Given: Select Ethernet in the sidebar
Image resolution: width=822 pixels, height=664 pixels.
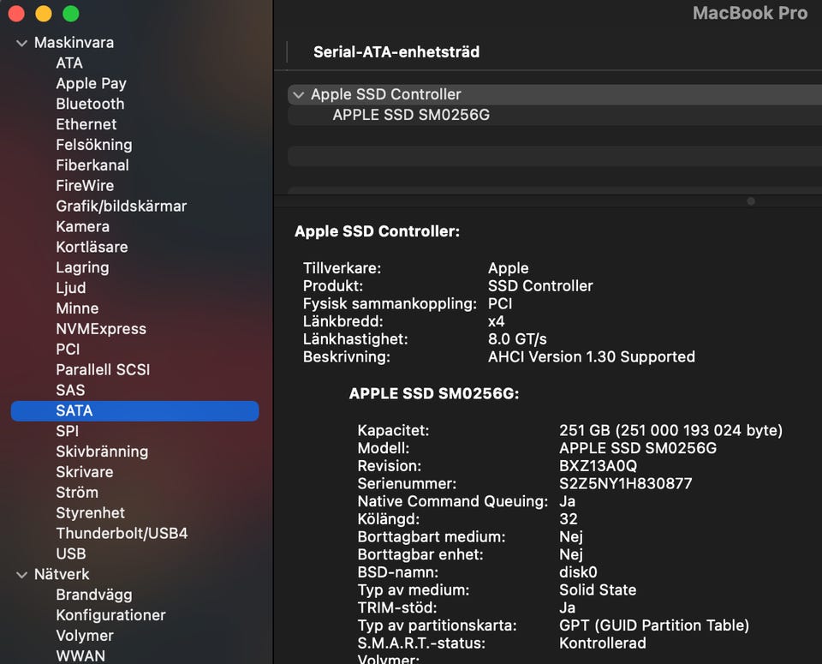Looking at the screenshot, I should click(x=86, y=124).
